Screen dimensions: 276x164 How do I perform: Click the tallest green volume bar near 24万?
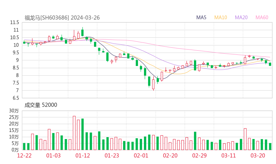click(x=82, y=134)
